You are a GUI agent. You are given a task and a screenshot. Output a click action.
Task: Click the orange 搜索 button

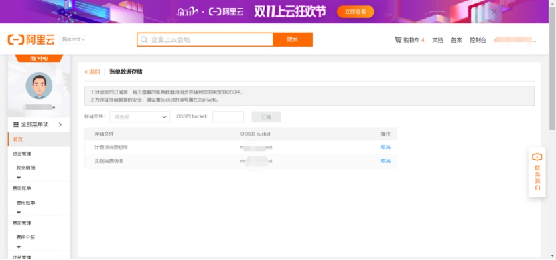293,39
